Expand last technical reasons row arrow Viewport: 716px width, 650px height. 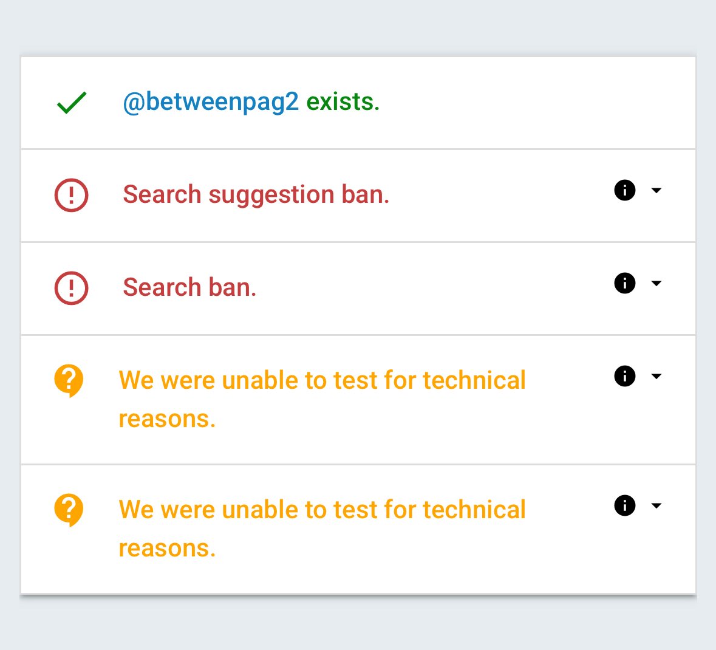656,505
